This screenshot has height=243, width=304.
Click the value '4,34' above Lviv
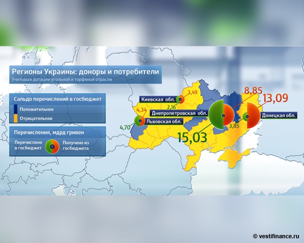coord(142,110)
